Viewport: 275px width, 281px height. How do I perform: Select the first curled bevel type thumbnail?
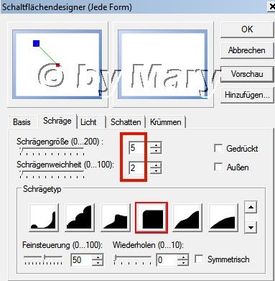[x=44, y=218]
